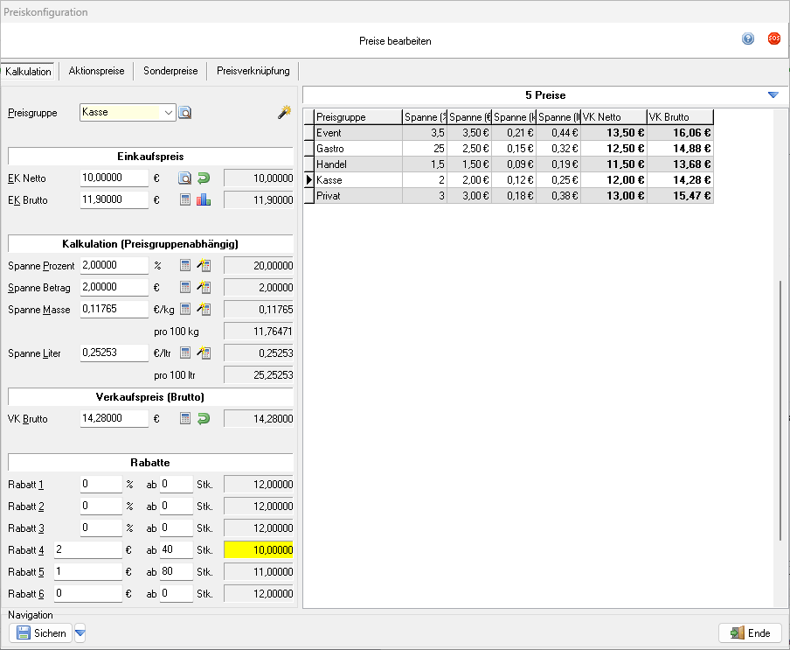Open the bar chart icon beside EK Brutto
Image resolution: width=790 pixels, height=650 pixels.
coord(204,199)
